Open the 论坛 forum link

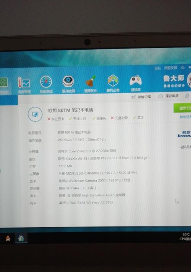tap(158, 68)
